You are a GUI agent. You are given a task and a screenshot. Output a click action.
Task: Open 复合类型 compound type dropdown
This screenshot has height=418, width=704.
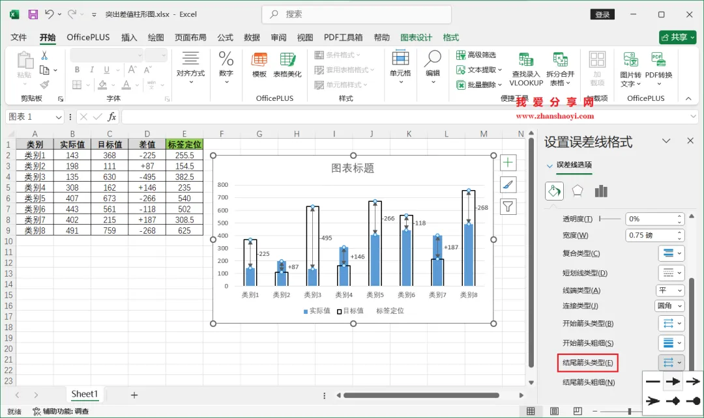(671, 253)
